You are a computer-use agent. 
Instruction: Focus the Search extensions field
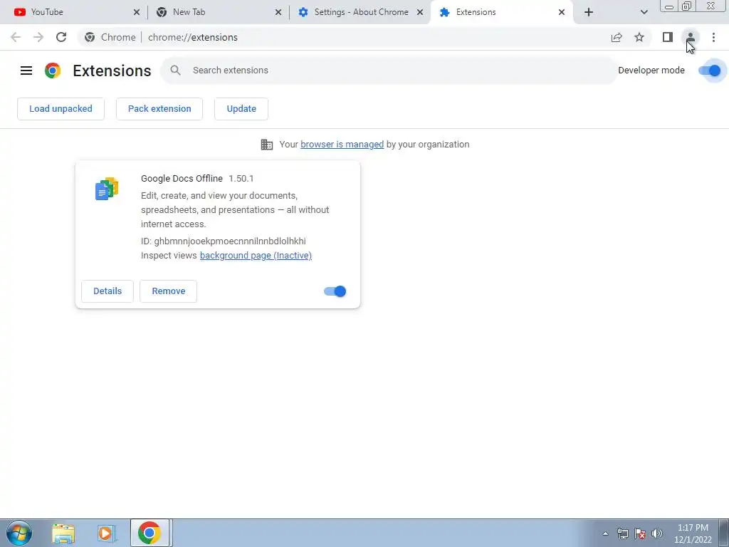pyautogui.click(x=389, y=71)
